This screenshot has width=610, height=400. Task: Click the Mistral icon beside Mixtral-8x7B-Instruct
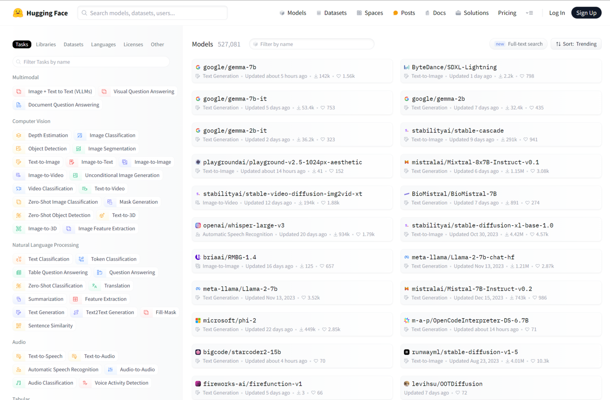[407, 162]
